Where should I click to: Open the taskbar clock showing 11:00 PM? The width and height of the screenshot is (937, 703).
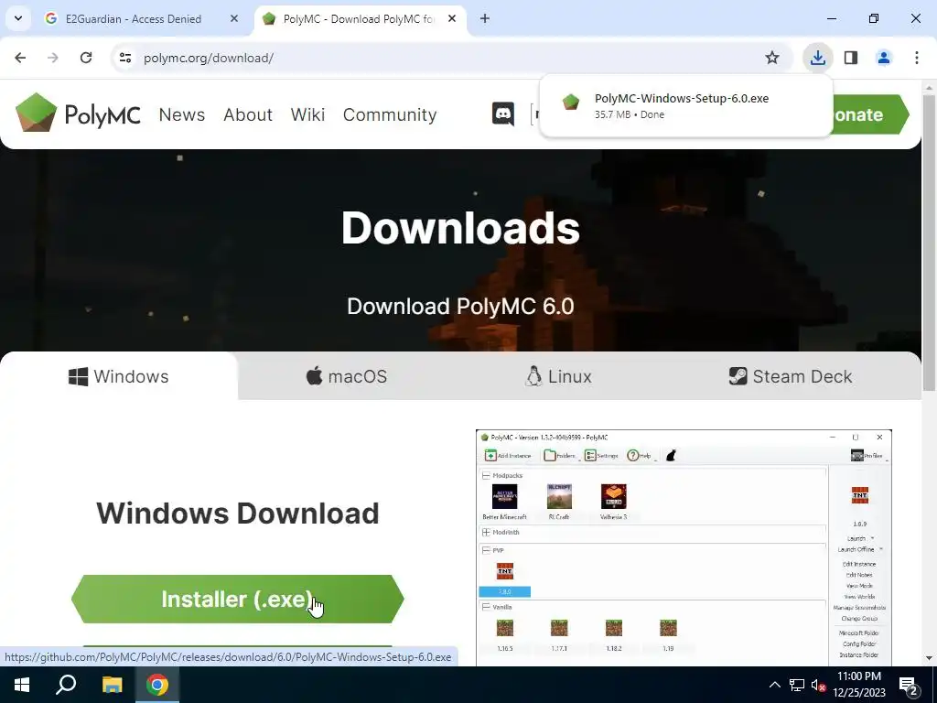tap(858, 685)
